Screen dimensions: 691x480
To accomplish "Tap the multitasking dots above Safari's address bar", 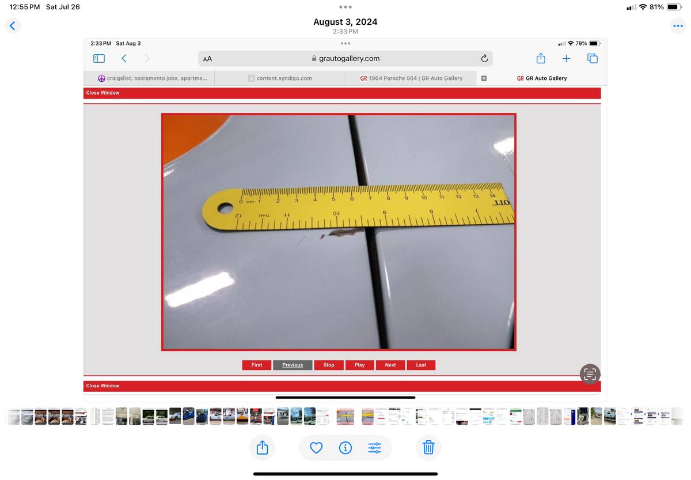I will [345, 43].
